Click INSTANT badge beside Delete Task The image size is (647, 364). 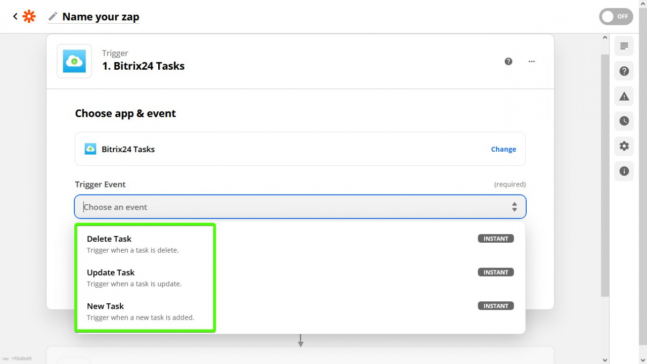[x=496, y=239]
